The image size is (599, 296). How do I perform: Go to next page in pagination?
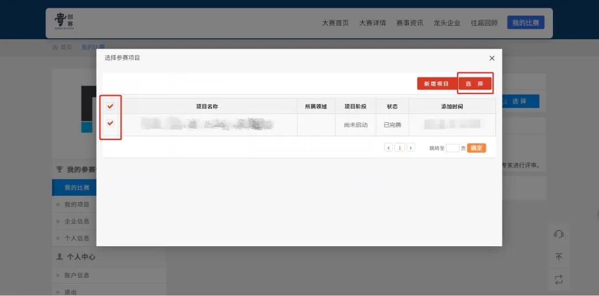click(411, 148)
